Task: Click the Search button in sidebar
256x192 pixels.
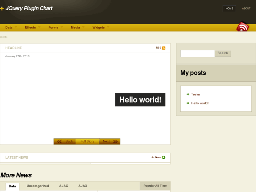Action: (223, 53)
